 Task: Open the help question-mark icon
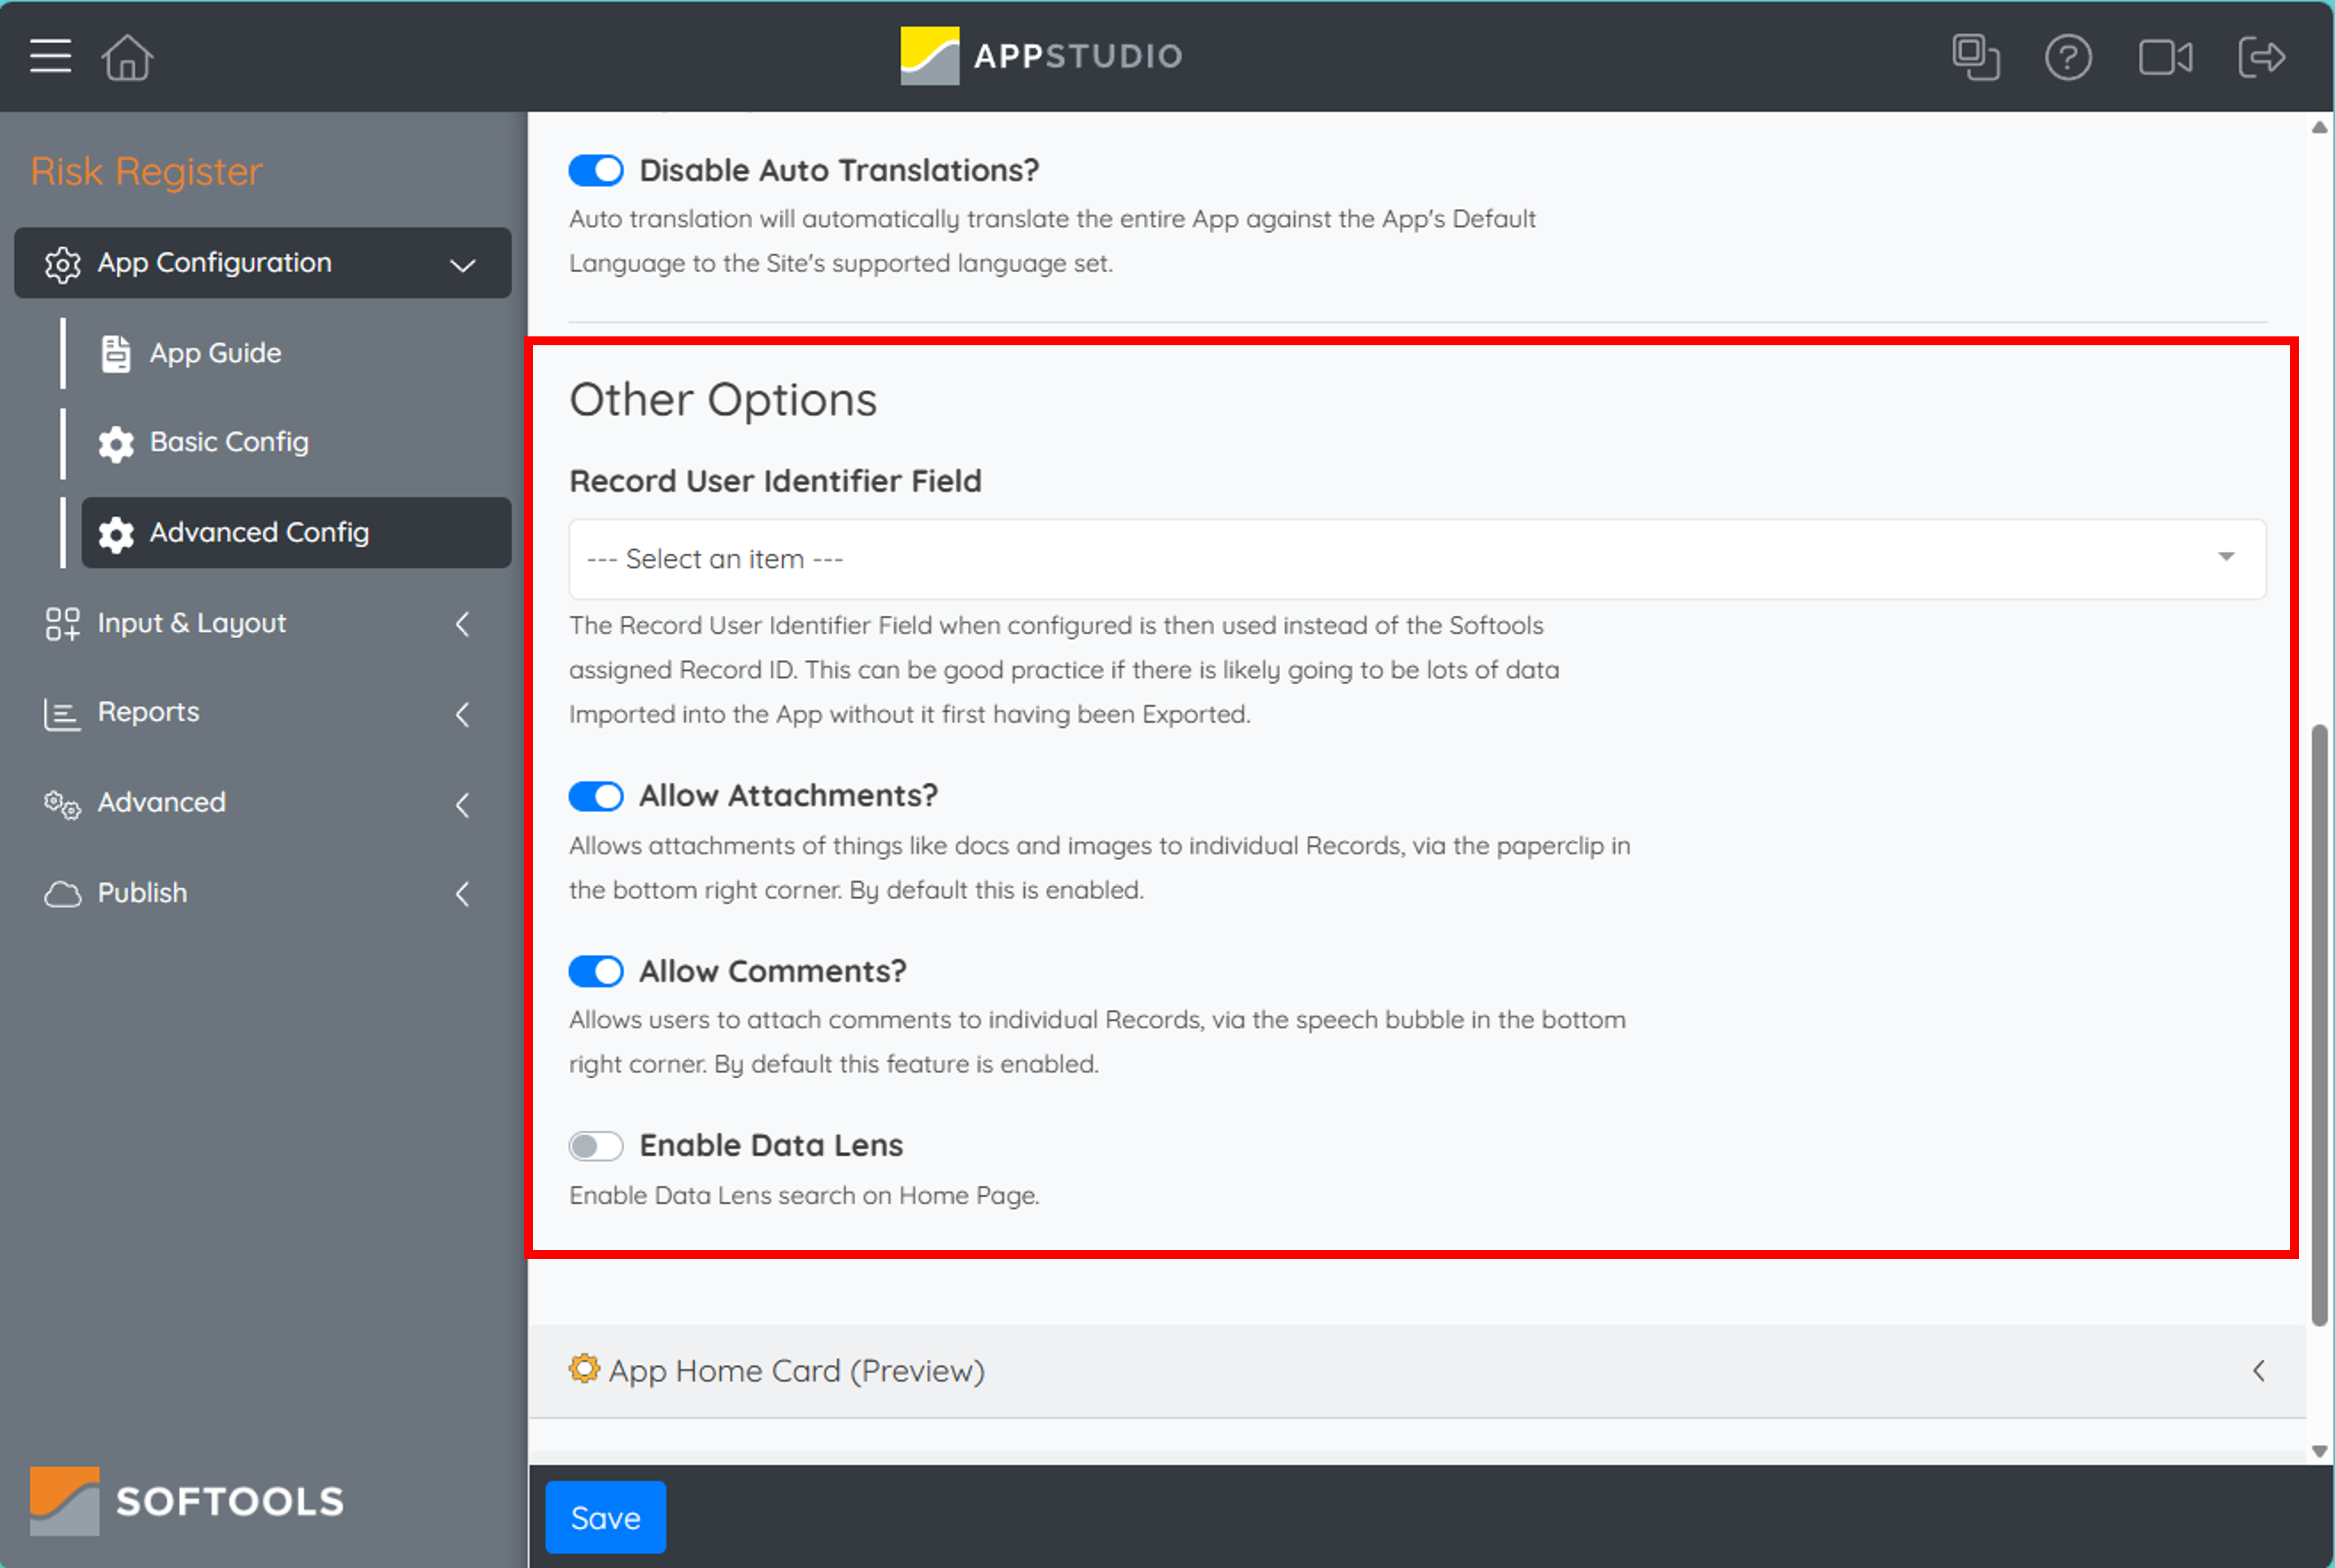point(2069,57)
